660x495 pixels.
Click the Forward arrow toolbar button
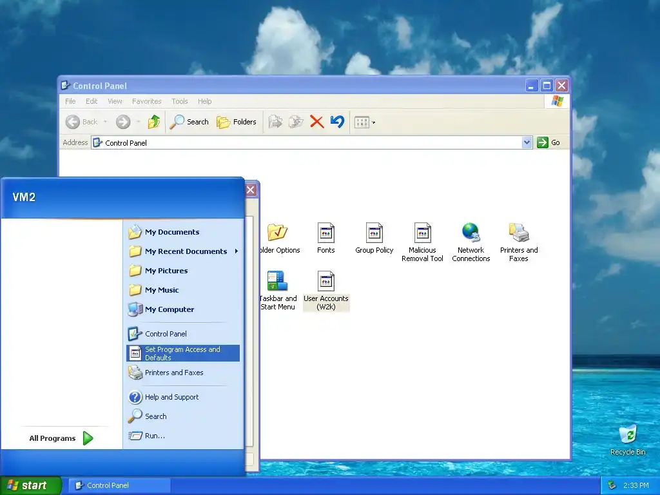point(123,122)
